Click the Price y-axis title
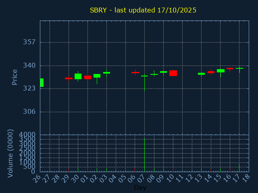Screen dimensions: 258x193 click(15, 77)
